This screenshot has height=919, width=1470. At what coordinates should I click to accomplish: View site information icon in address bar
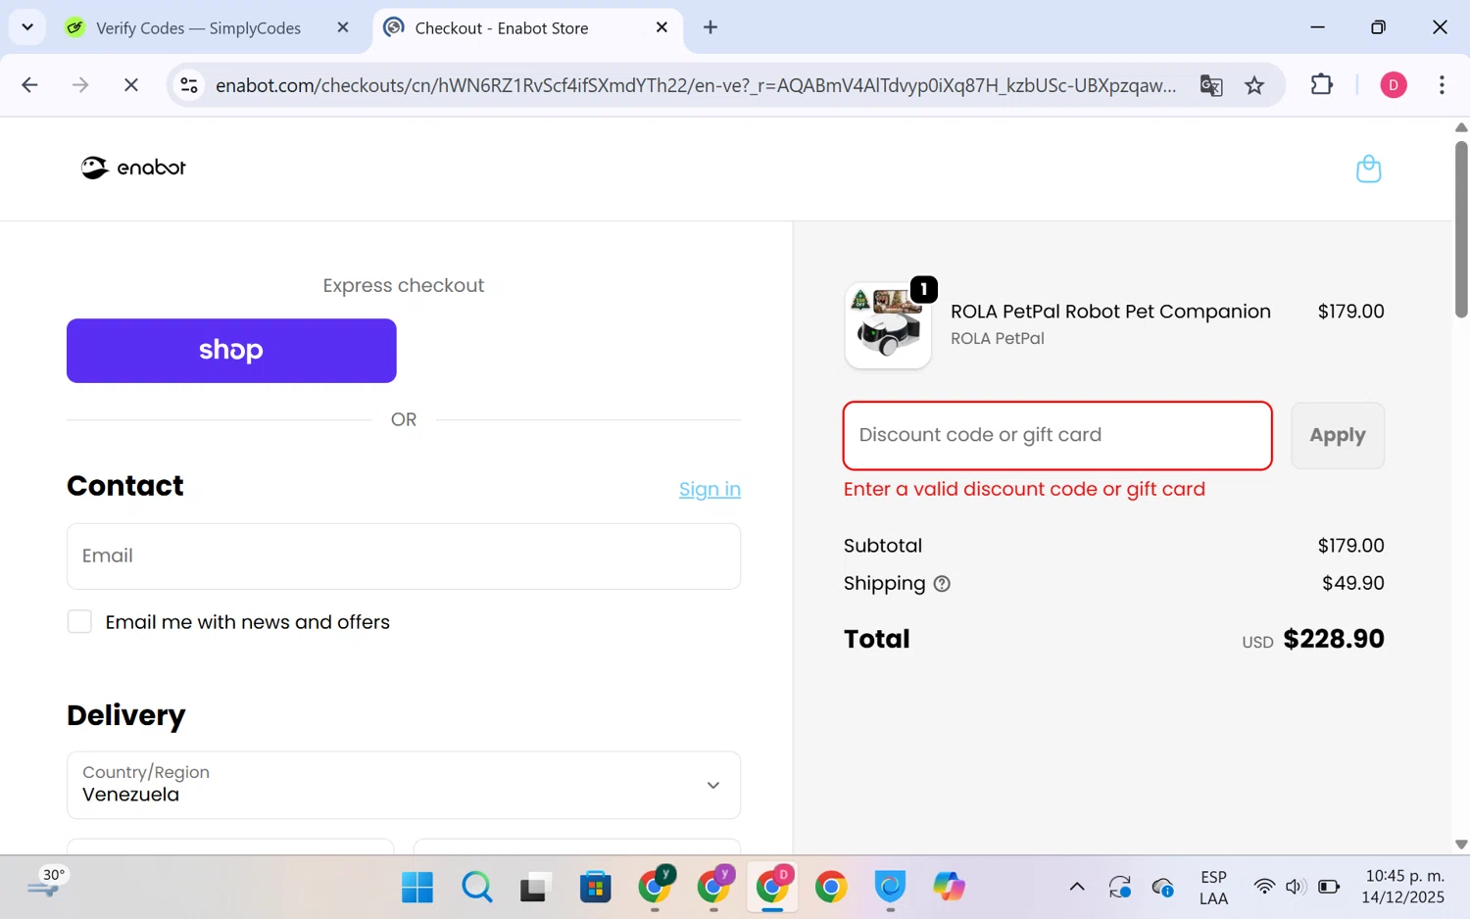pyautogui.click(x=189, y=85)
